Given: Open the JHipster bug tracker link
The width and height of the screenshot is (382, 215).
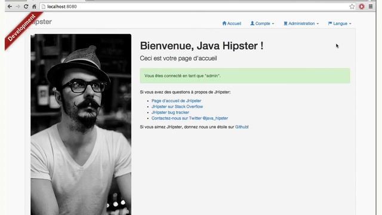Looking at the screenshot, I should click(x=170, y=112).
